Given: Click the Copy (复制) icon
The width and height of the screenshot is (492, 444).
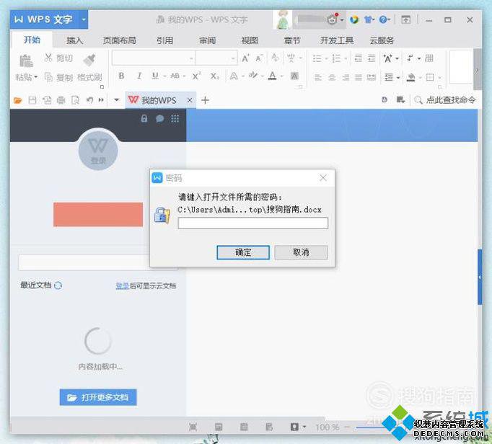Looking at the screenshot, I should pyautogui.click(x=48, y=77).
